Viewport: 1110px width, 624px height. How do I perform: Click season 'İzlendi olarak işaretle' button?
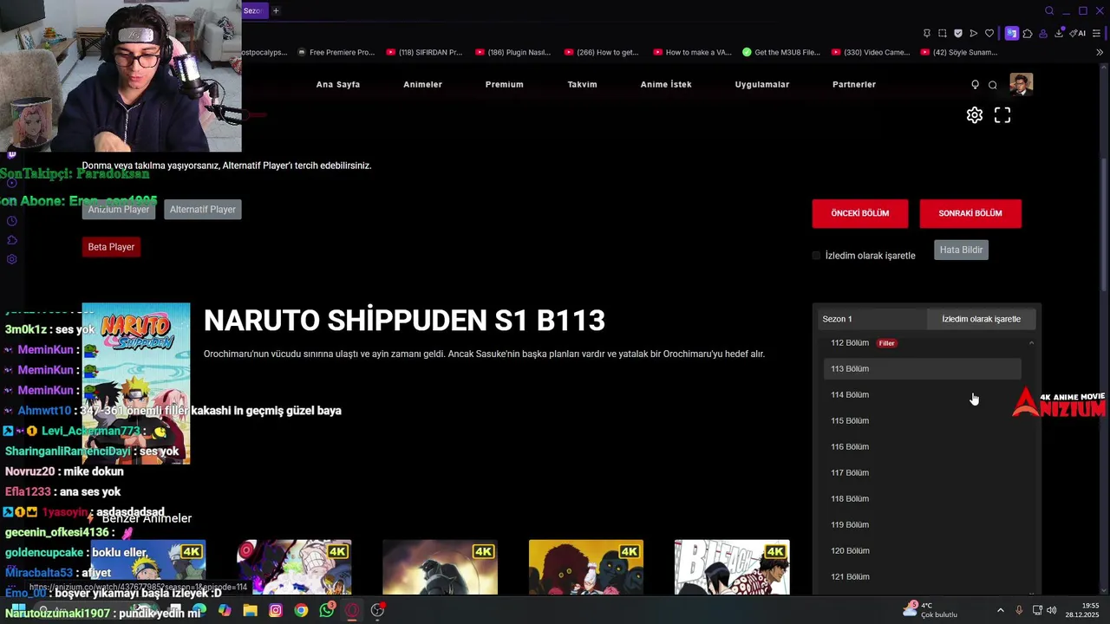click(x=981, y=319)
